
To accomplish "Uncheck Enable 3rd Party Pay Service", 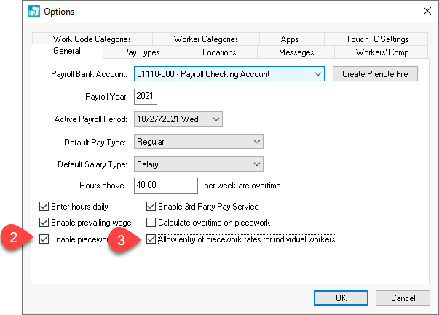I will [151, 207].
